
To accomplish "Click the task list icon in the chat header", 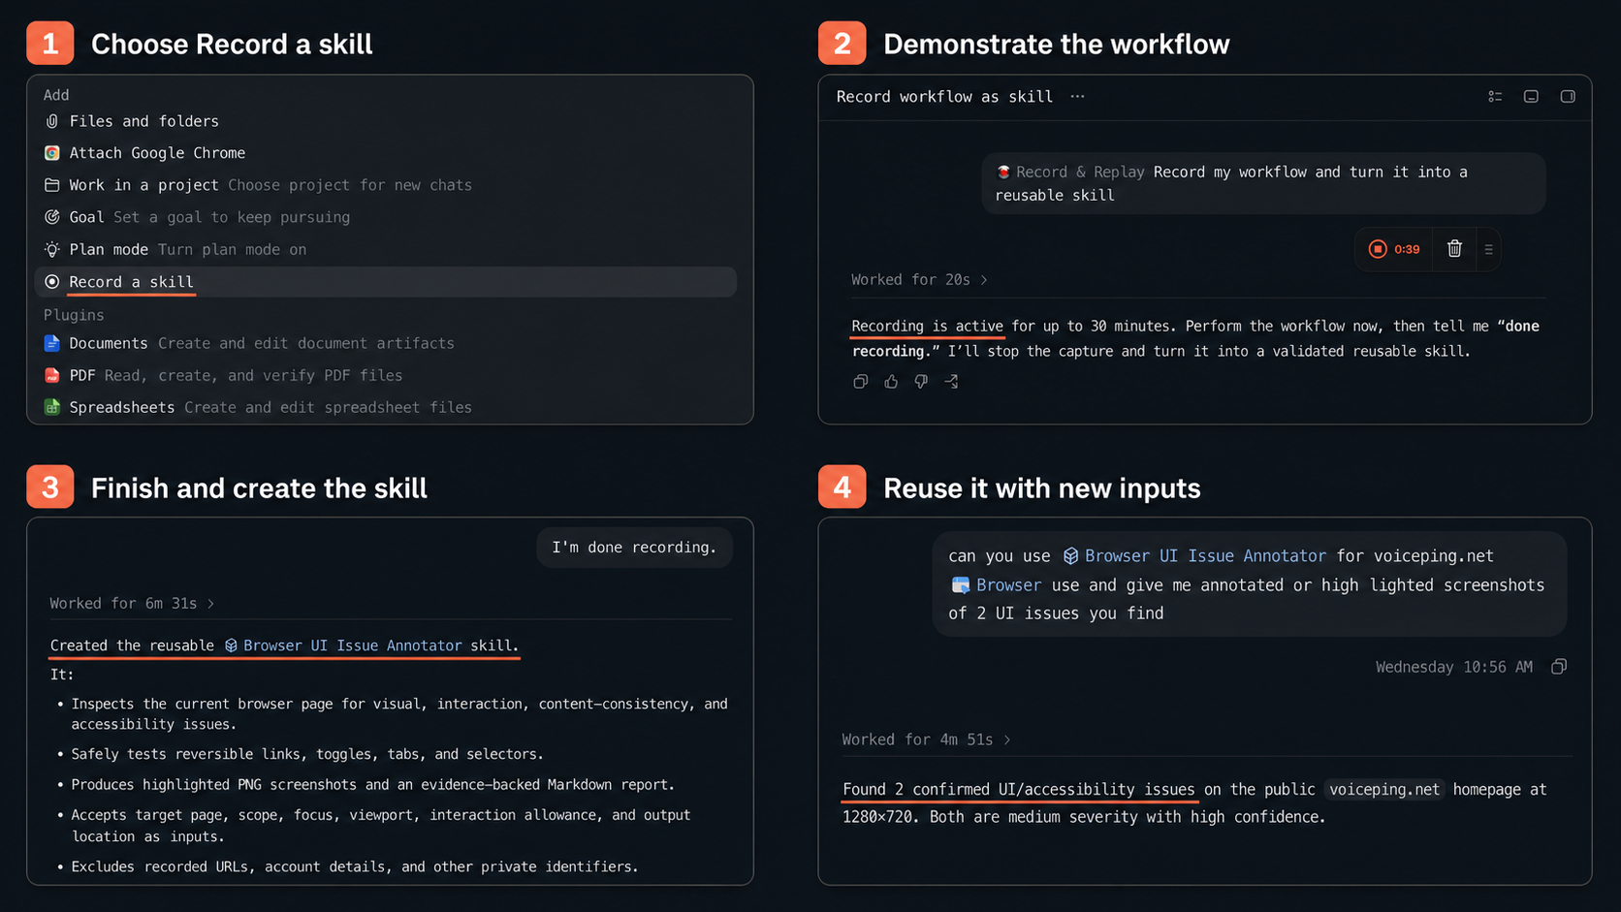I will click(1495, 97).
